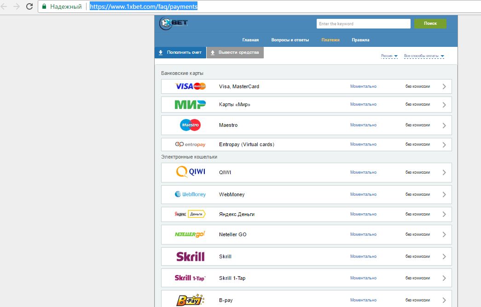Click the Надежный security label
Viewport: 481px width, 307px height.
[66, 6]
